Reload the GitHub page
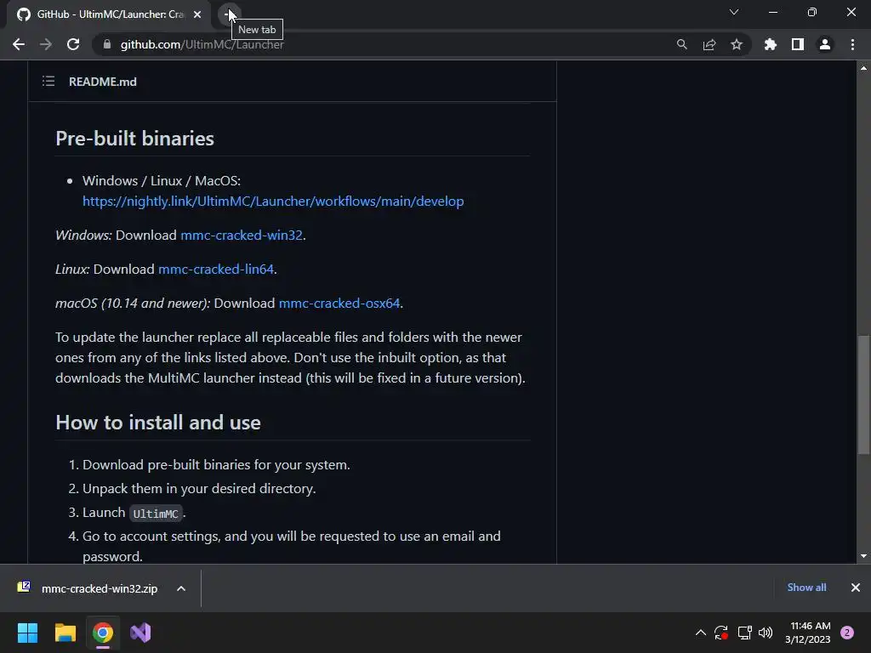 click(x=73, y=44)
